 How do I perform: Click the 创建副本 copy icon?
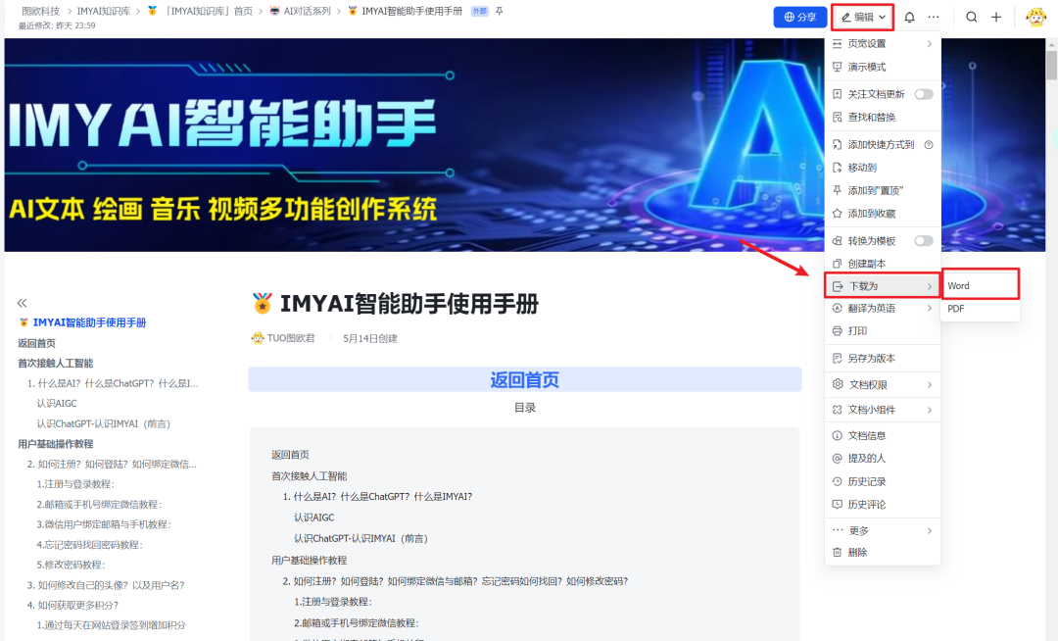838,263
